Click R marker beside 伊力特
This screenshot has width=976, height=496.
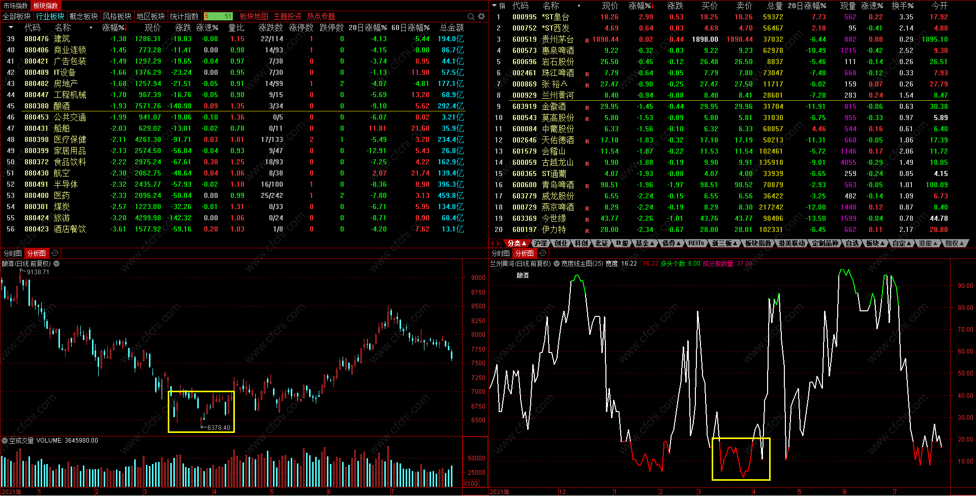587,230
